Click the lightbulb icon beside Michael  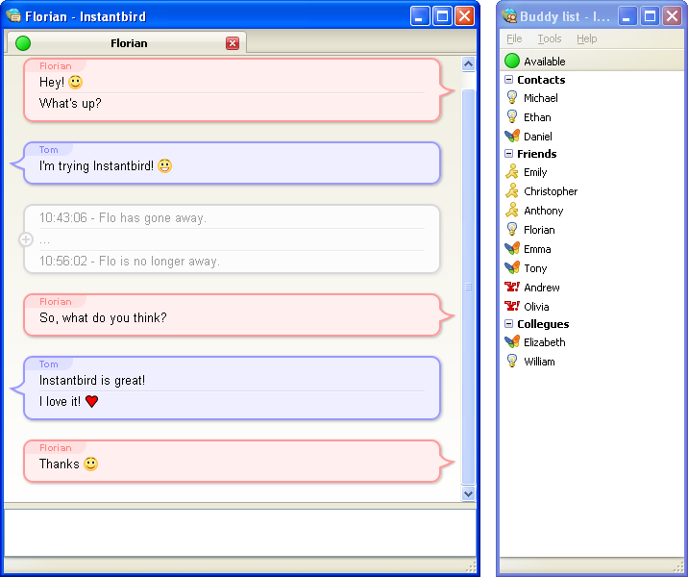pyautogui.click(x=512, y=97)
